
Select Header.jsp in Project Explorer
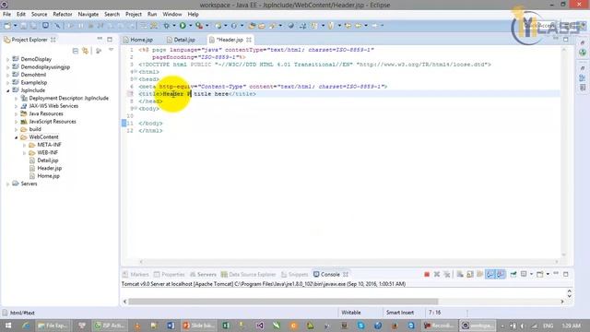[x=45, y=168]
